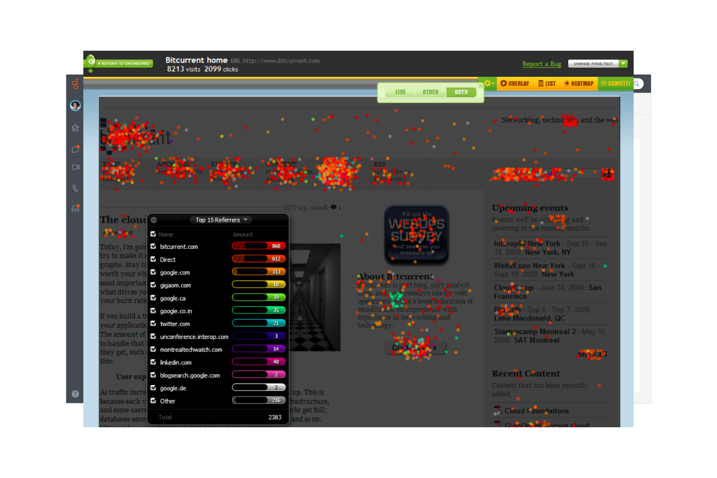Click the Direct referrer amount bar
This screenshot has height=478, width=717.
pos(259,259)
